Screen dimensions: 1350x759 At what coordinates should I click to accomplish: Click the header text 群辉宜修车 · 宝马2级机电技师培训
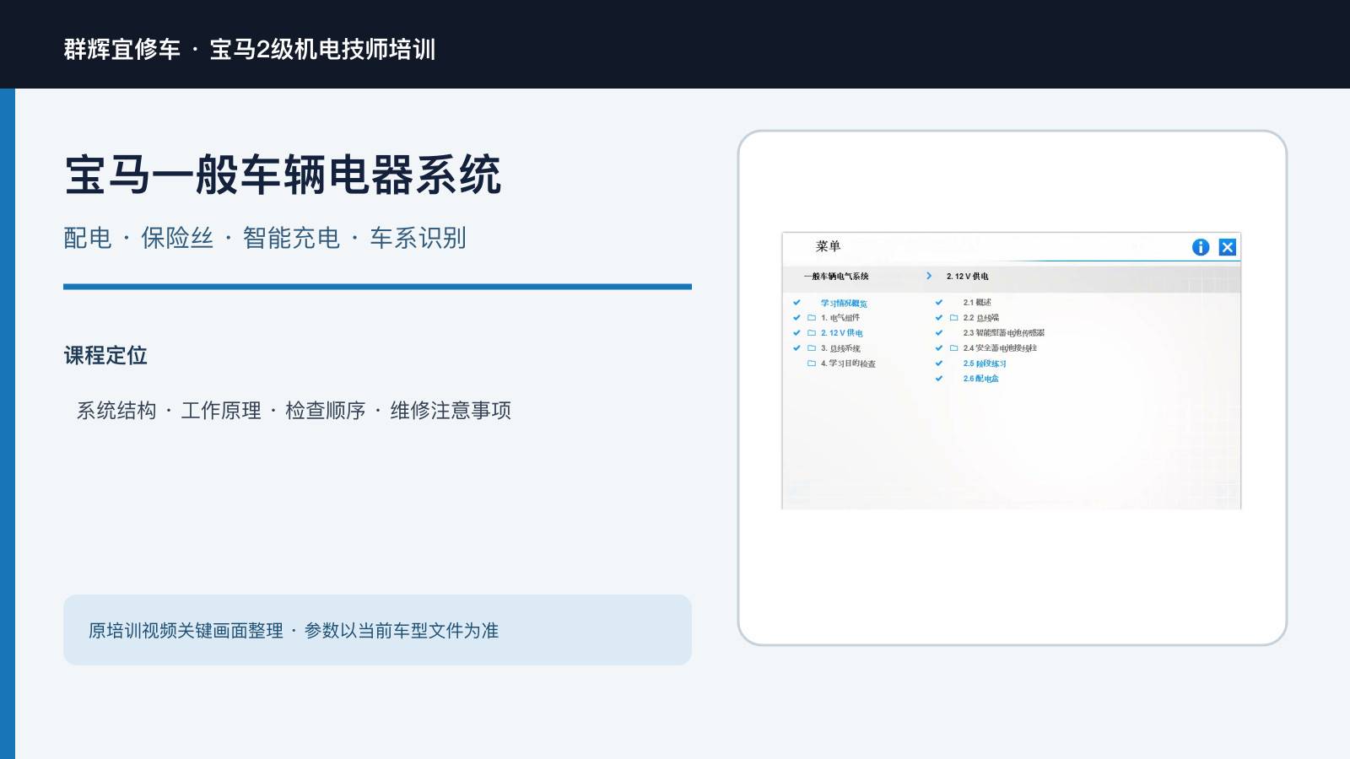(250, 49)
